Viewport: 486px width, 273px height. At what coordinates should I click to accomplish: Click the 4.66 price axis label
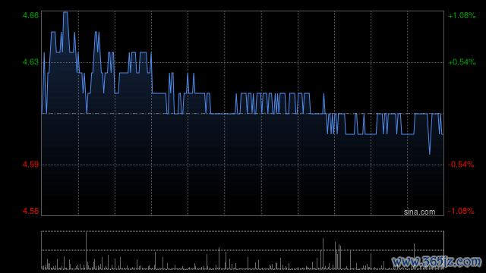tap(30, 15)
